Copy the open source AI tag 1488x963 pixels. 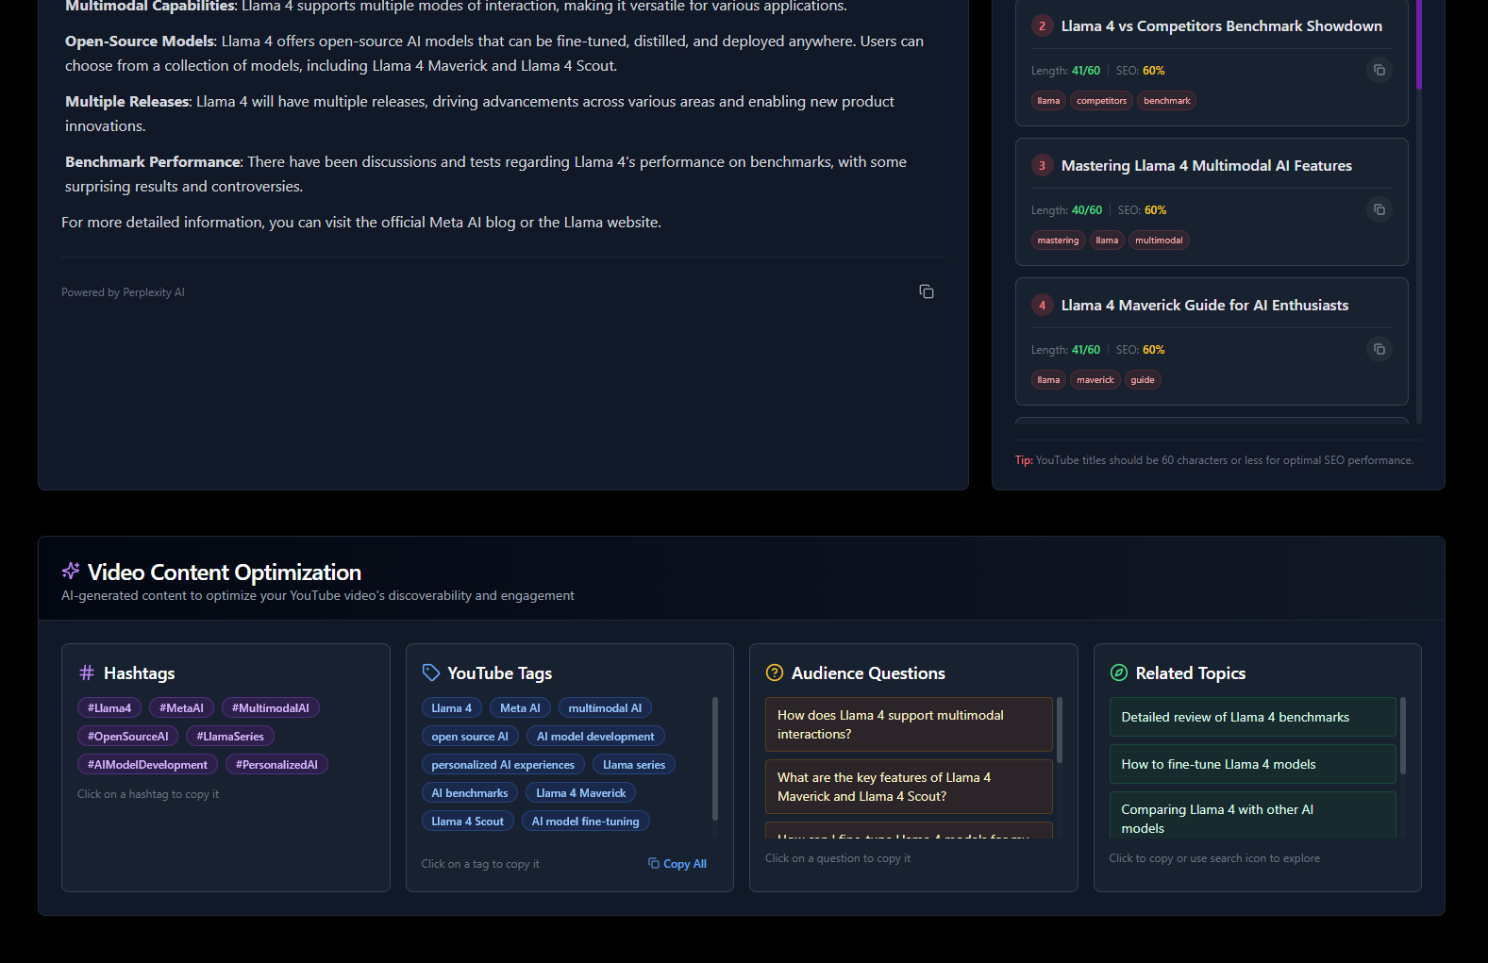(470, 737)
